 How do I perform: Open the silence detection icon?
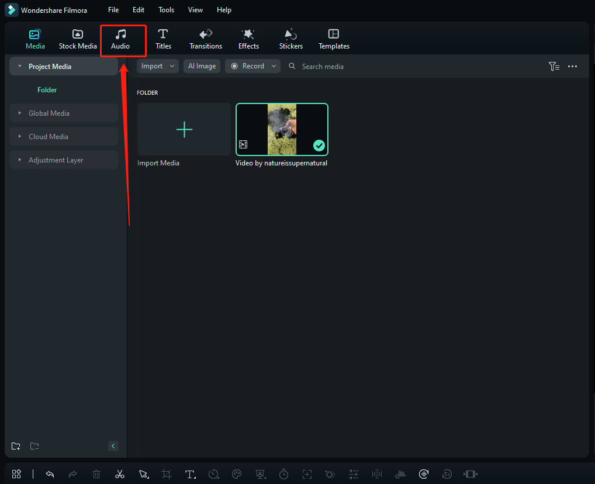point(377,474)
